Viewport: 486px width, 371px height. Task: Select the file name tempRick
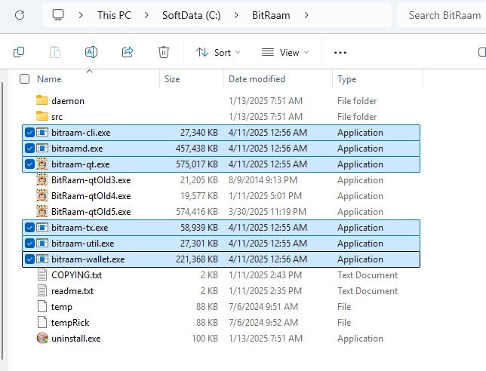tap(70, 323)
